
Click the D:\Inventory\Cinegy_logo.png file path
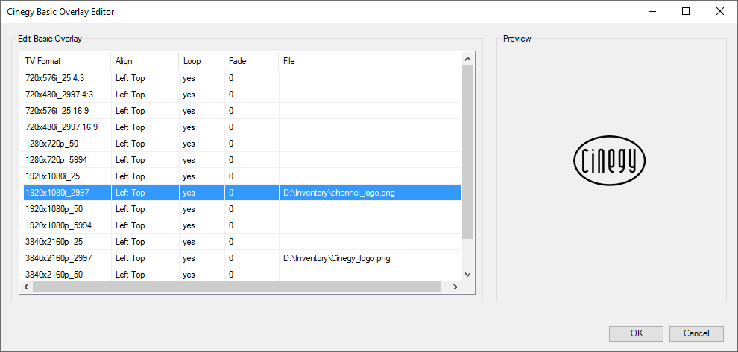tap(336, 258)
